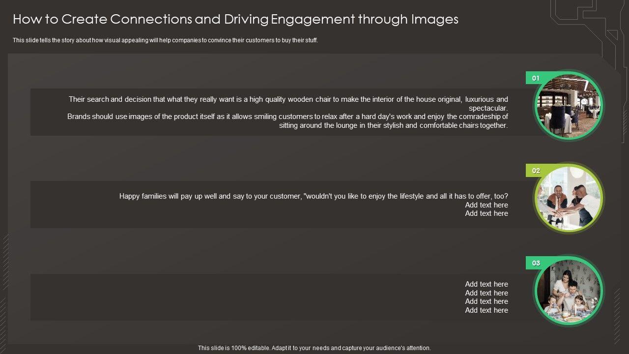
Task: Click the green 01 number badge
Action: coord(536,78)
